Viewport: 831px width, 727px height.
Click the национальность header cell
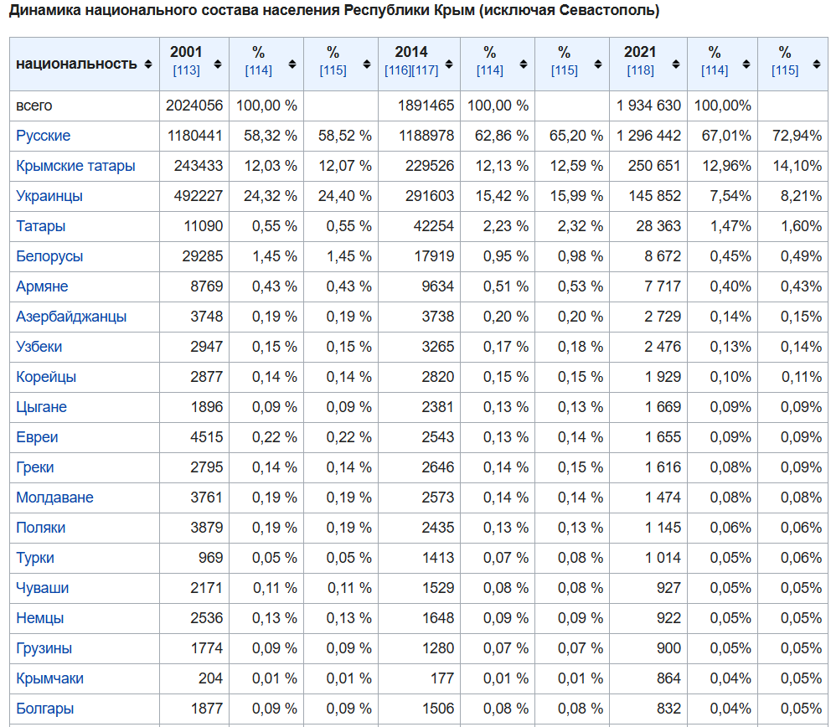pyautogui.click(x=85, y=64)
